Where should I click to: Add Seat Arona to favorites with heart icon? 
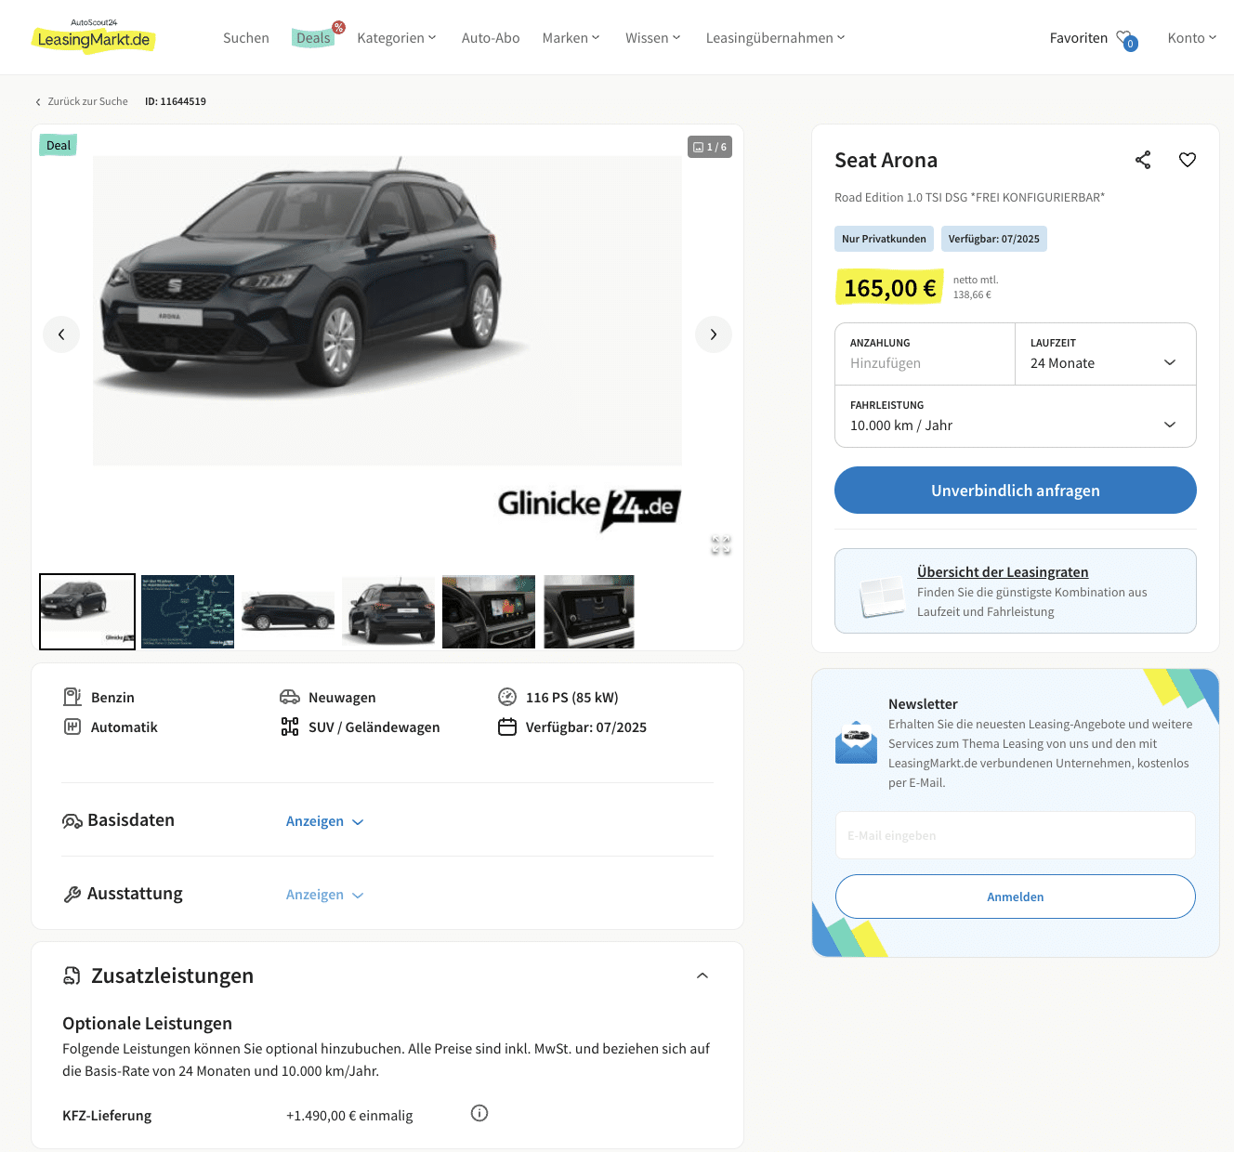1188,160
